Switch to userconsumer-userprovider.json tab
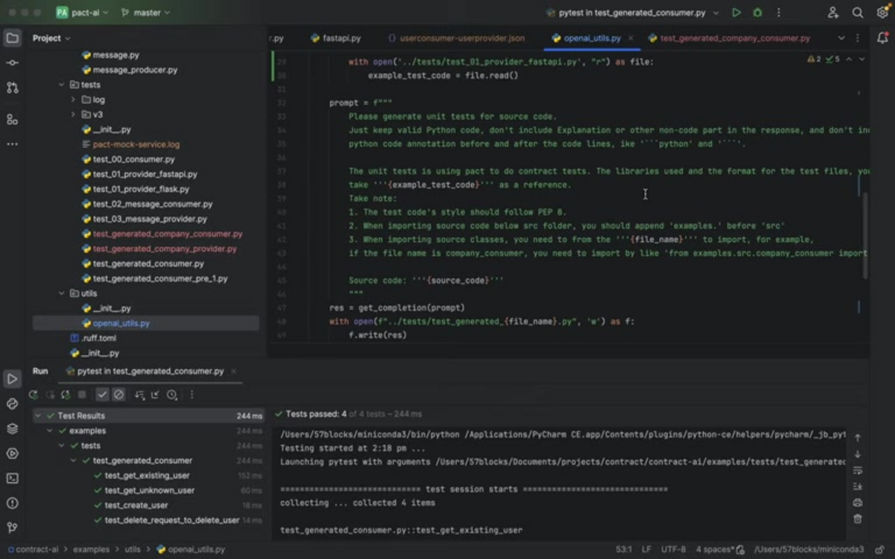Image resolution: width=895 pixels, height=559 pixels. coord(462,38)
